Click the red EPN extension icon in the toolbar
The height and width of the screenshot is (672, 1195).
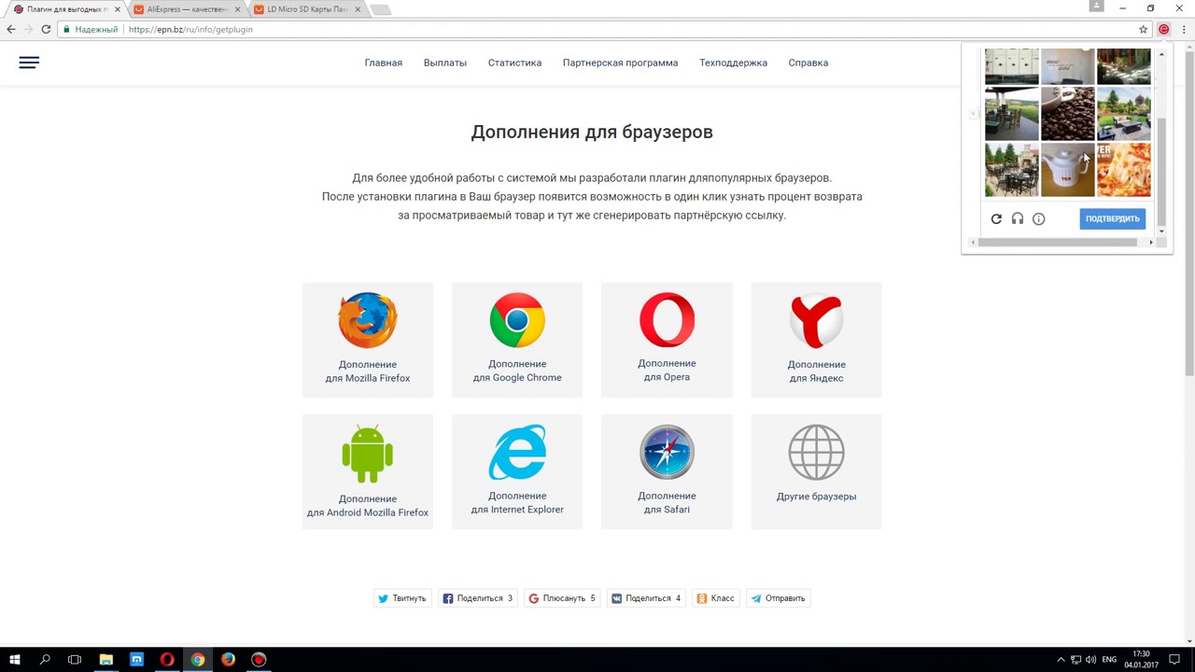[1163, 29]
